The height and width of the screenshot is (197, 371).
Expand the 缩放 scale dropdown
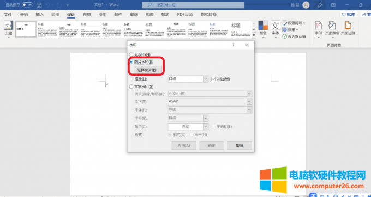click(206, 79)
